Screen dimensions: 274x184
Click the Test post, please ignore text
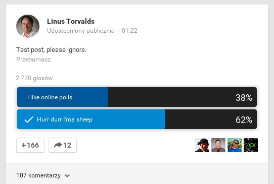[52, 50]
